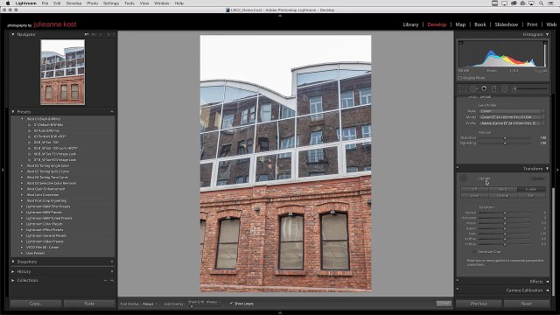Collapse the Histogram panel
Viewport: 560px width, 315px height.
[x=547, y=35]
